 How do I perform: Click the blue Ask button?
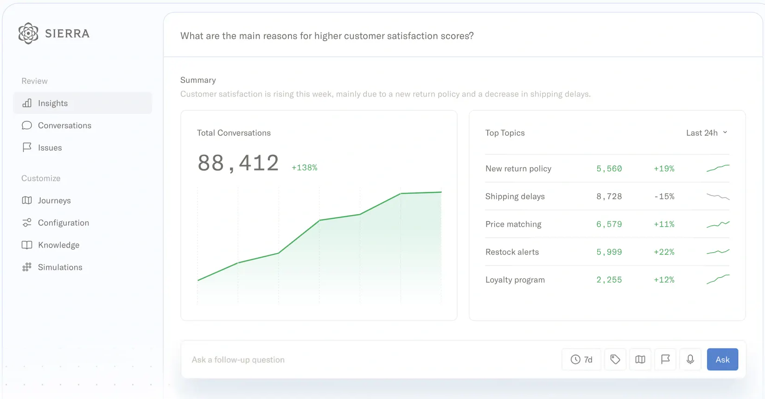pyautogui.click(x=722, y=360)
